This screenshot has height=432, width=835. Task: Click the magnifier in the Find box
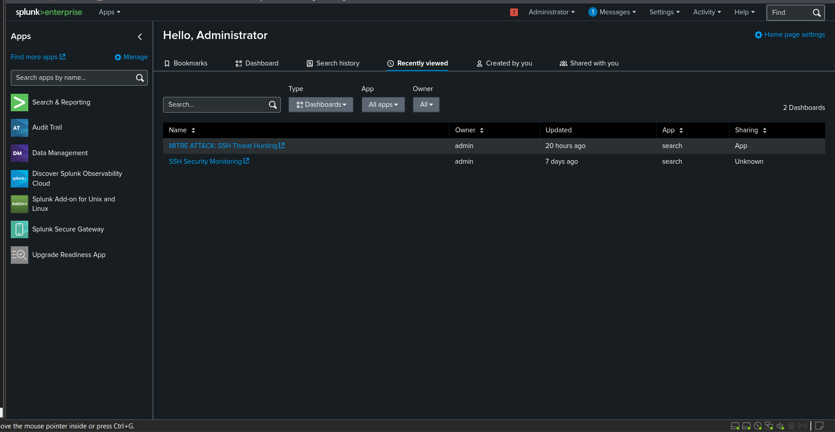(x=817, y=13)
